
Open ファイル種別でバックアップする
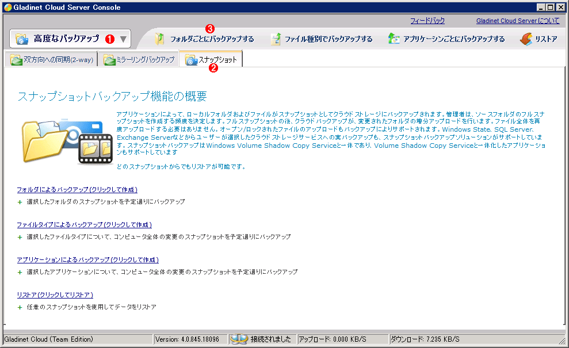click(329, 39)
